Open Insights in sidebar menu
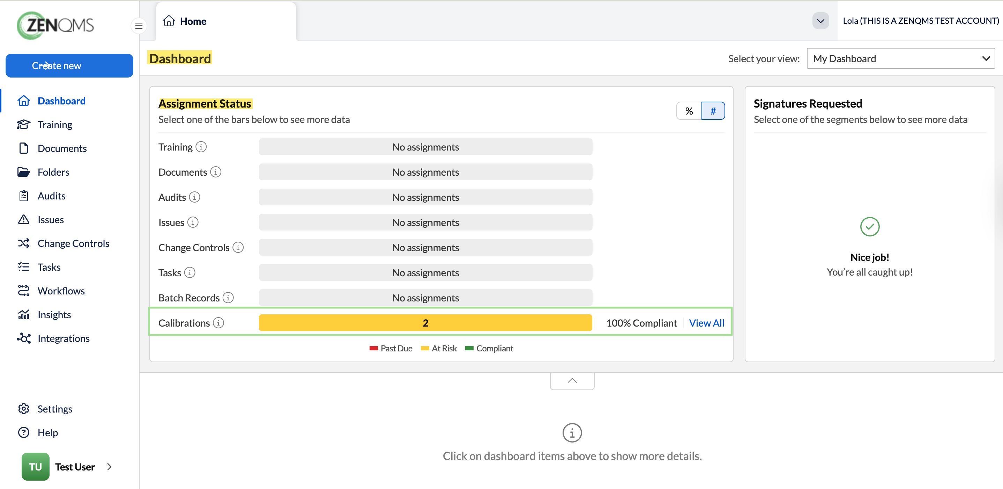1003x489 pixels. click(54, 314)
